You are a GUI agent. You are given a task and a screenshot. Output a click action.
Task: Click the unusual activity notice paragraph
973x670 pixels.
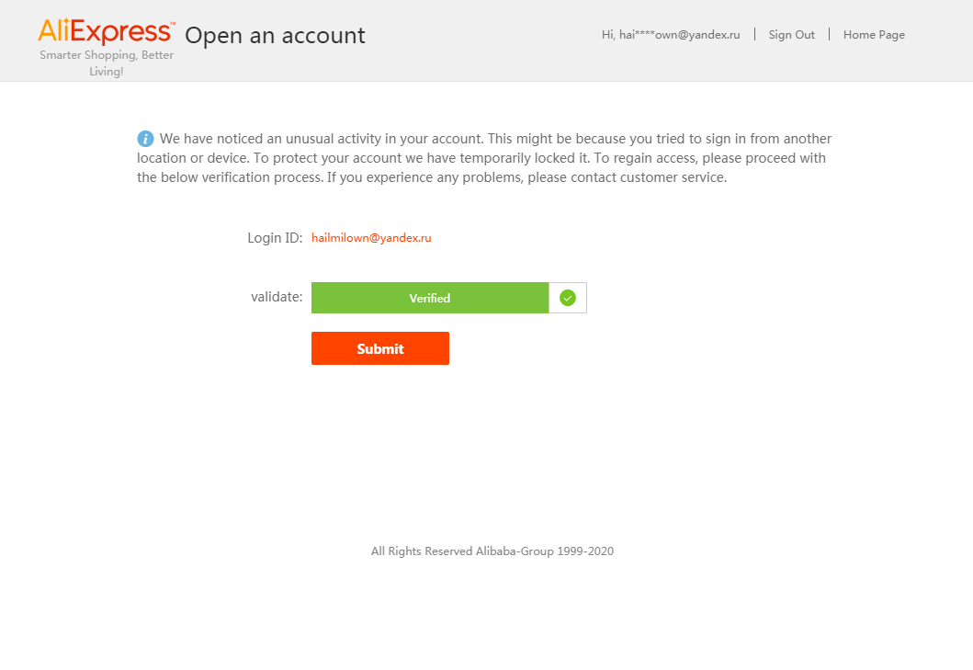click(x=484, y=158)
